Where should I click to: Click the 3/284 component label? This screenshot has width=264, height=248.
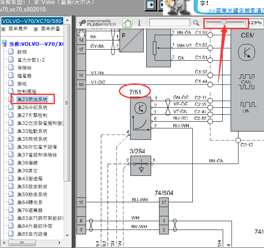point(137,151)
